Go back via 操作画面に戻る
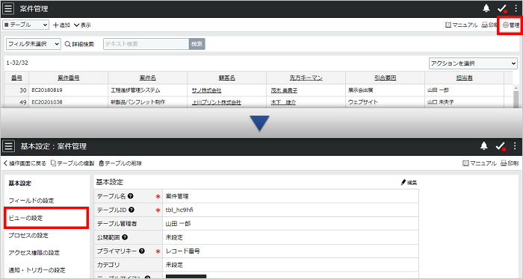This screenshot has width=523, height=279. click(25, 163)
